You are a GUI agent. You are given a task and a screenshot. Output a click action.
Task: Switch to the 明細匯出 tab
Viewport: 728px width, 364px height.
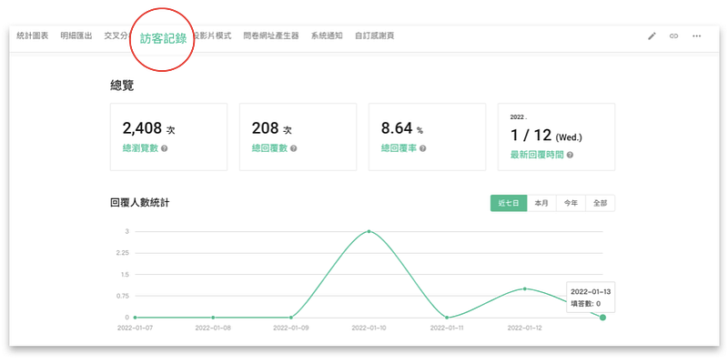coord(76,35)
